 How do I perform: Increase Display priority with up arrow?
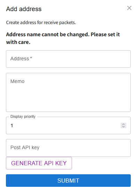coord(123,124)
